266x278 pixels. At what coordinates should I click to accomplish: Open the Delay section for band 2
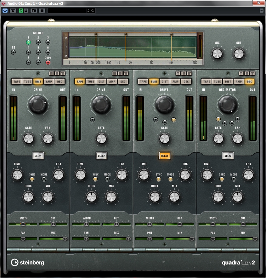tap(101, 156)
